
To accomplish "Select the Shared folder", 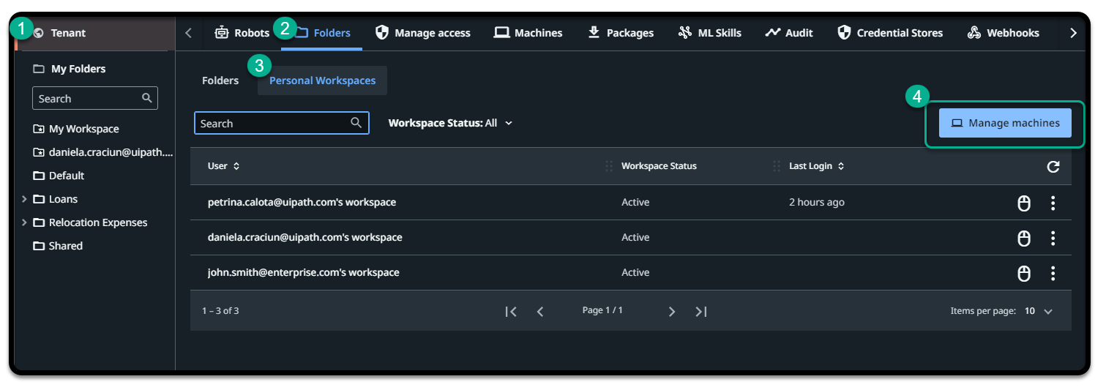I will tap(58, 246).
